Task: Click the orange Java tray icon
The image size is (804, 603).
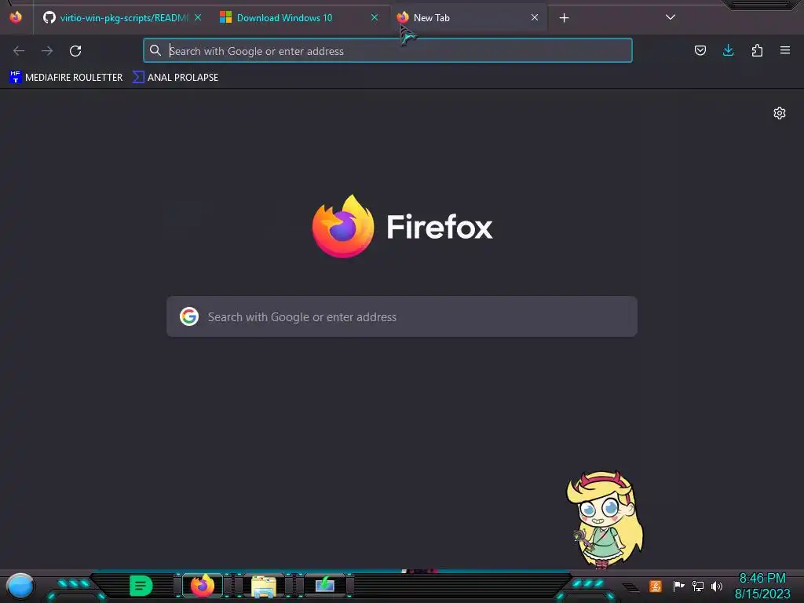Action: pos(656,586)
